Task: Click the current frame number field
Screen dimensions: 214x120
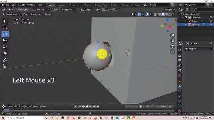Action: 131,106
